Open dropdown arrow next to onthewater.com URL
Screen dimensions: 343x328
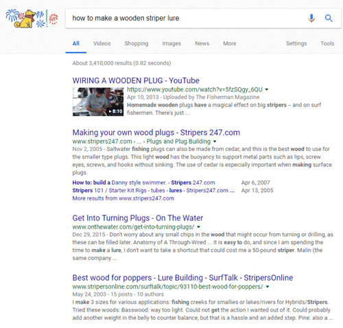tap(198, 227)
